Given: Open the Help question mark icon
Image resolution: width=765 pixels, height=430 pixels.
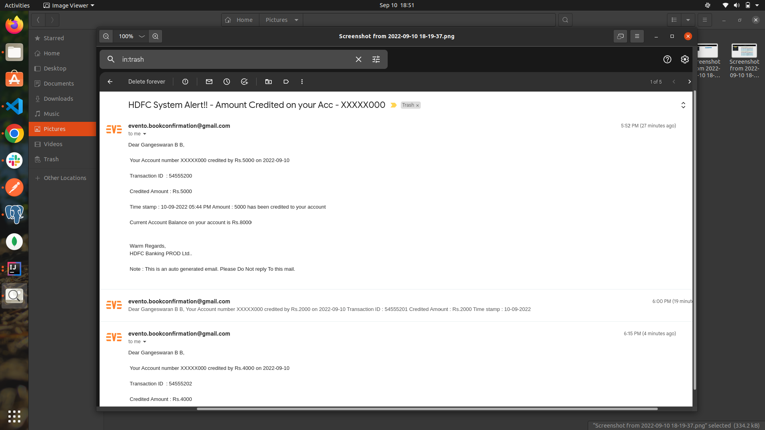Looking at the screenshot, I should point(667,59).
